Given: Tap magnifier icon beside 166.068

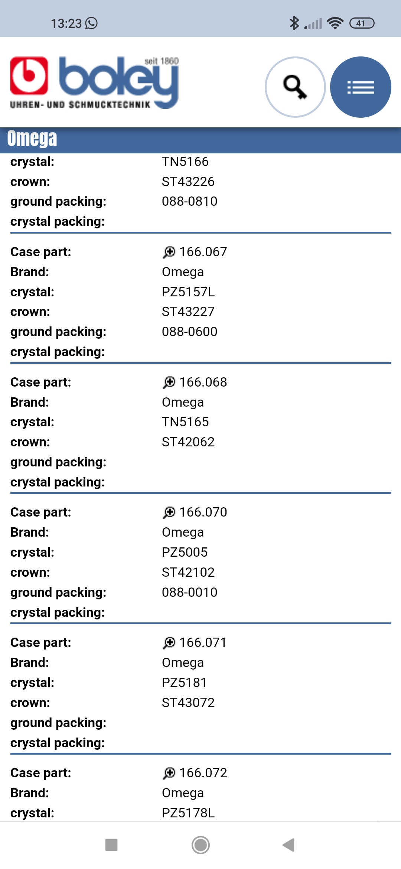Looking at the screenshot, I should tap(169, 383).
